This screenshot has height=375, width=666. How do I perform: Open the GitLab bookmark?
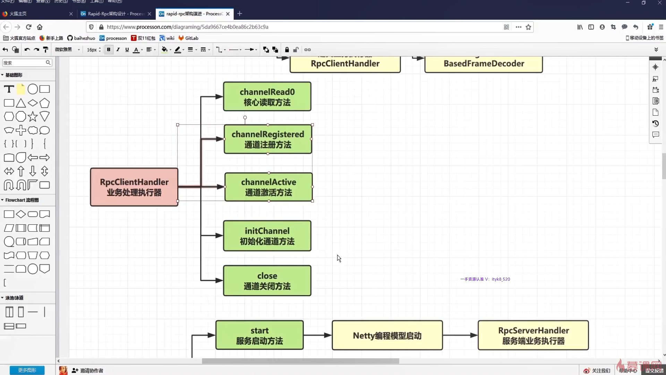[x=189, y=38]
